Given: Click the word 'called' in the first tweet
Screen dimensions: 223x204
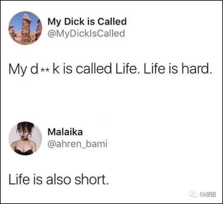Looking at the screenshot, I should coord(93,69).
